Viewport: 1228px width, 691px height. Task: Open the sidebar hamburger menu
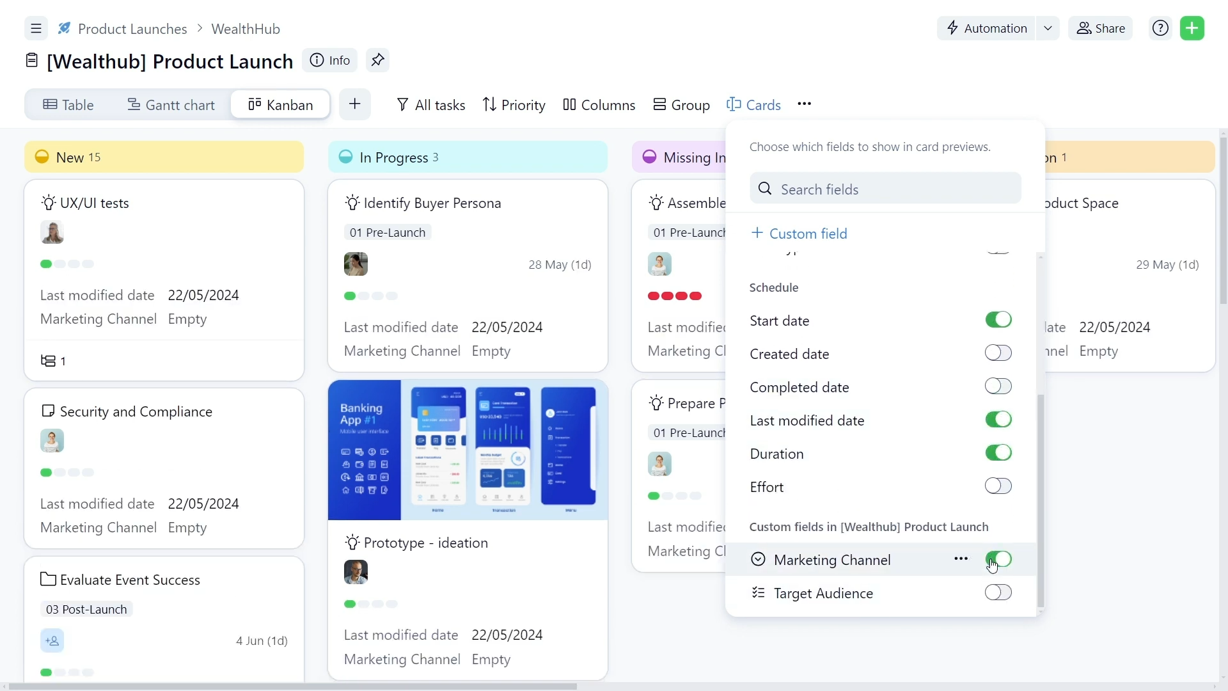(x=35, y=28)
